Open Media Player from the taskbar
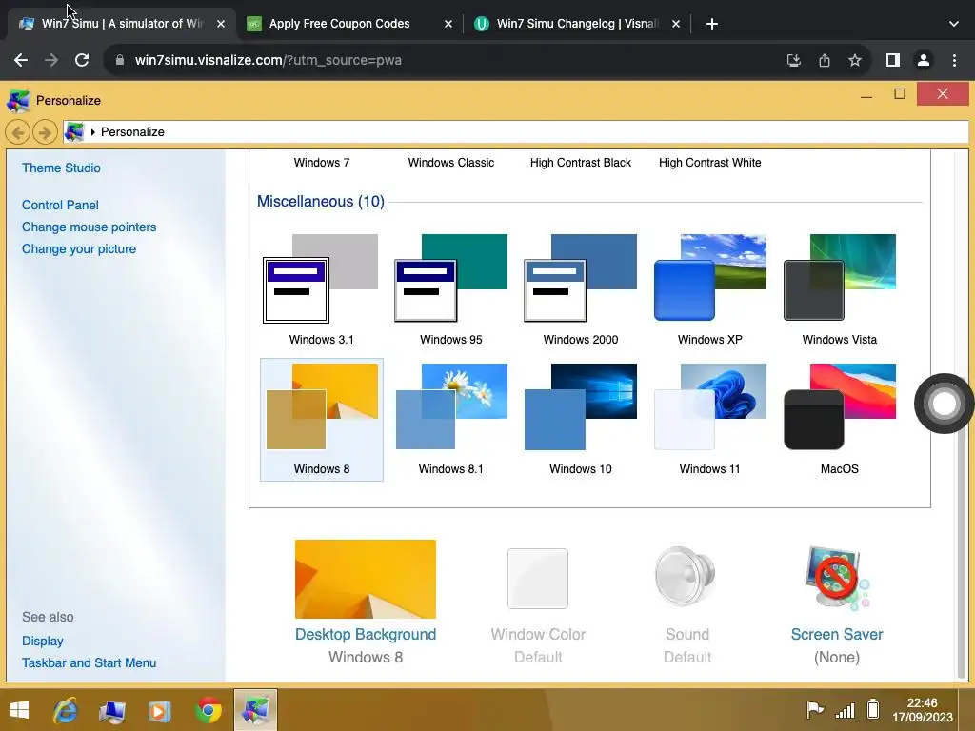 click(159, 710)
